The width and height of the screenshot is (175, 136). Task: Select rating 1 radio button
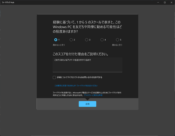(56, 40)
